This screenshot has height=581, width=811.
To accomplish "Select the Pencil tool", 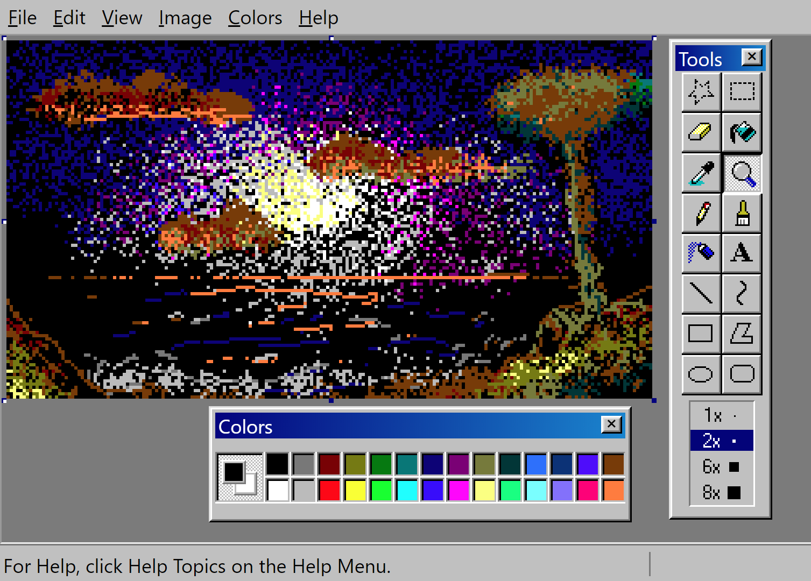I will tap(701, 214).
